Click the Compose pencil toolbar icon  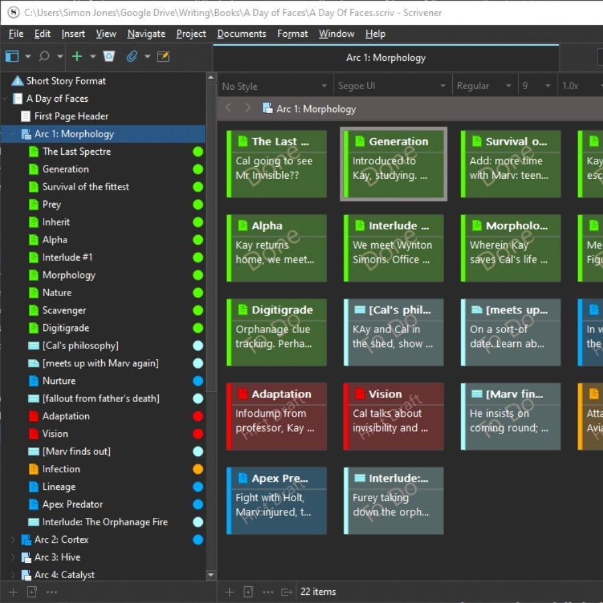click(163, 56)
